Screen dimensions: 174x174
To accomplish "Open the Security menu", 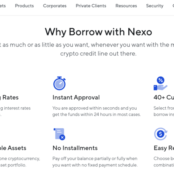I will coord(155,6).
